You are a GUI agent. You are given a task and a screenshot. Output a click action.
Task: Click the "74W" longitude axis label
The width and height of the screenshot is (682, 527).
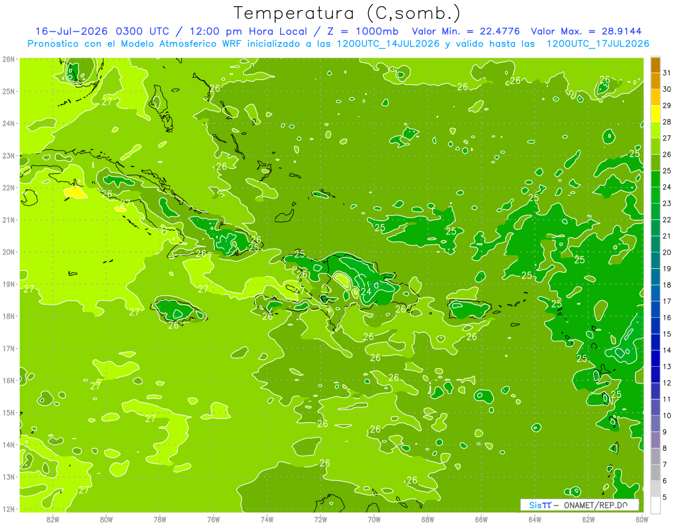pos(267,519)
